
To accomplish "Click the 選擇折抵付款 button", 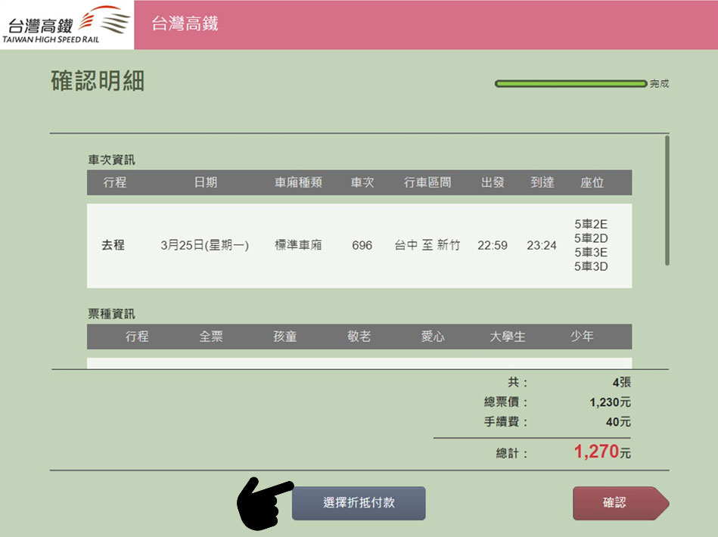I will [x=359, y=503].
